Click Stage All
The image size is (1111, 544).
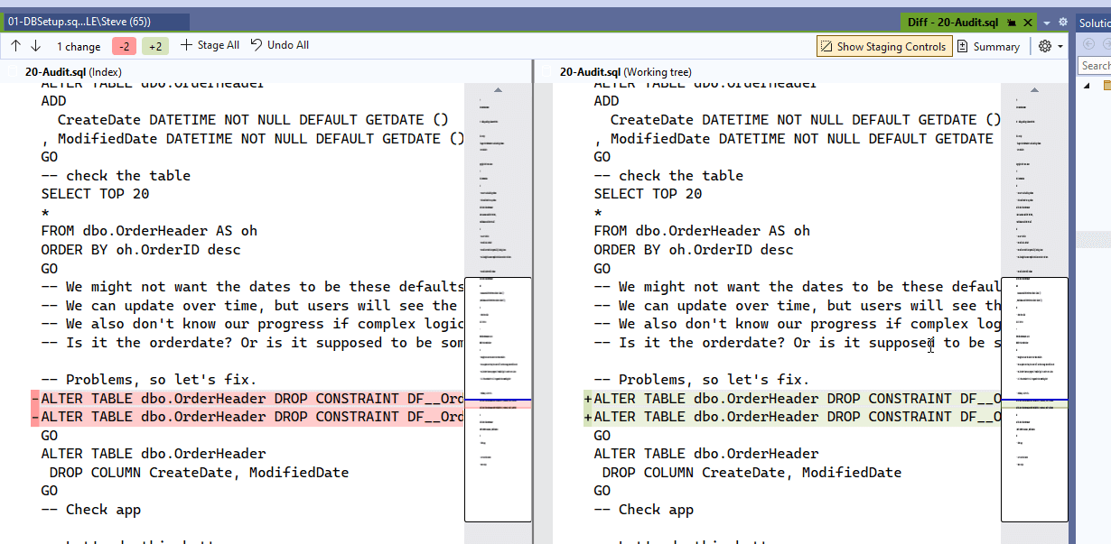click(210, 45)
